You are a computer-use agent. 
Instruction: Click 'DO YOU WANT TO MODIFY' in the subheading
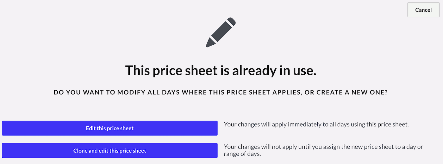coord(98,93)
